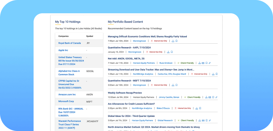Download Are Allowances for Credit Losses report

tap(197, 108)
